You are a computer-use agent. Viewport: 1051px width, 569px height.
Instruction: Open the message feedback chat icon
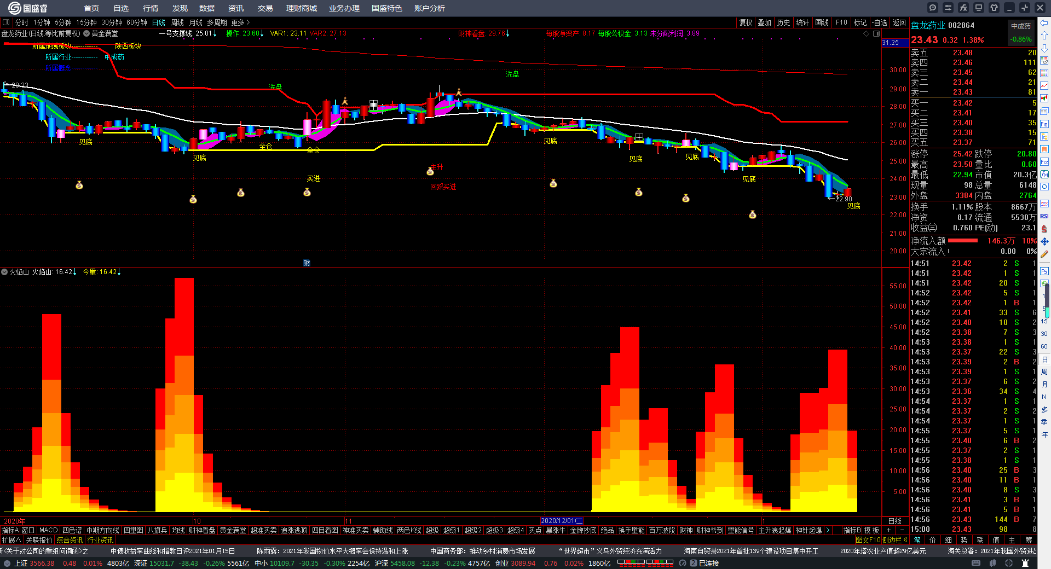pos(933,8)
